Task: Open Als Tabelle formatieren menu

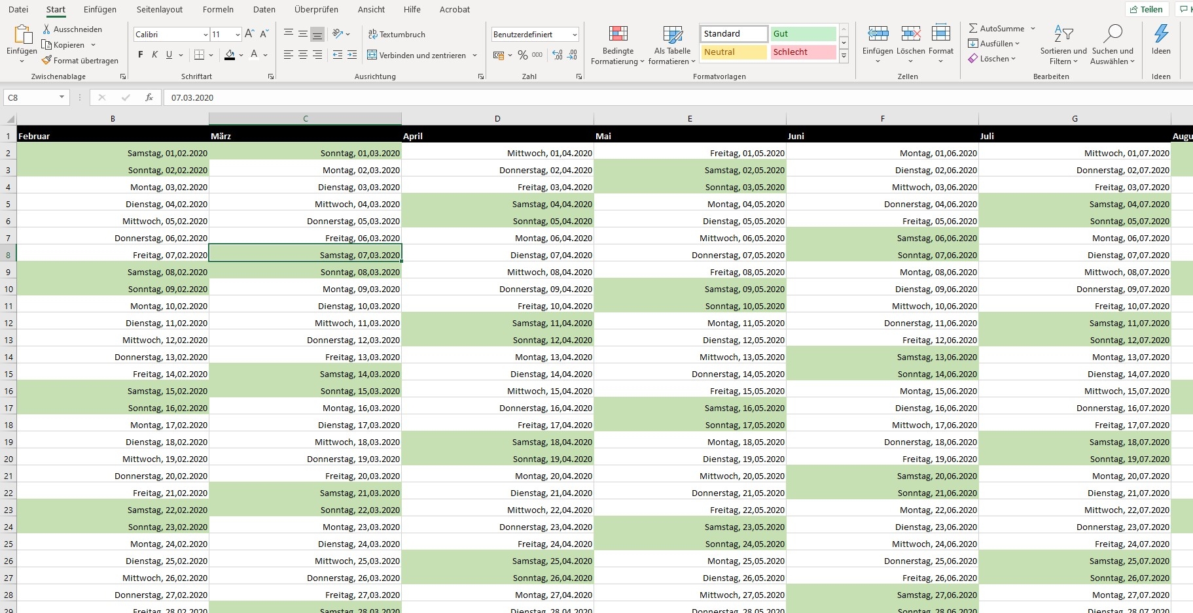Action: pyautogui.click(x=672, y=45)
